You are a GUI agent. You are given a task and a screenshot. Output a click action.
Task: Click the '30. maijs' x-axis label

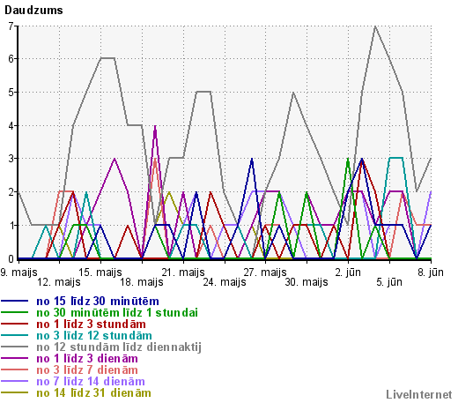pos(307,282)
